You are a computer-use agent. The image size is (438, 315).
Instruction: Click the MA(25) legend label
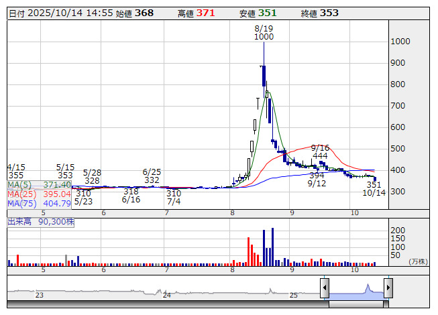click(40, 194)
